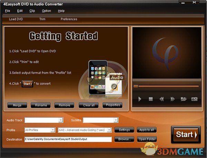Open the File menu

click(8, 11)
